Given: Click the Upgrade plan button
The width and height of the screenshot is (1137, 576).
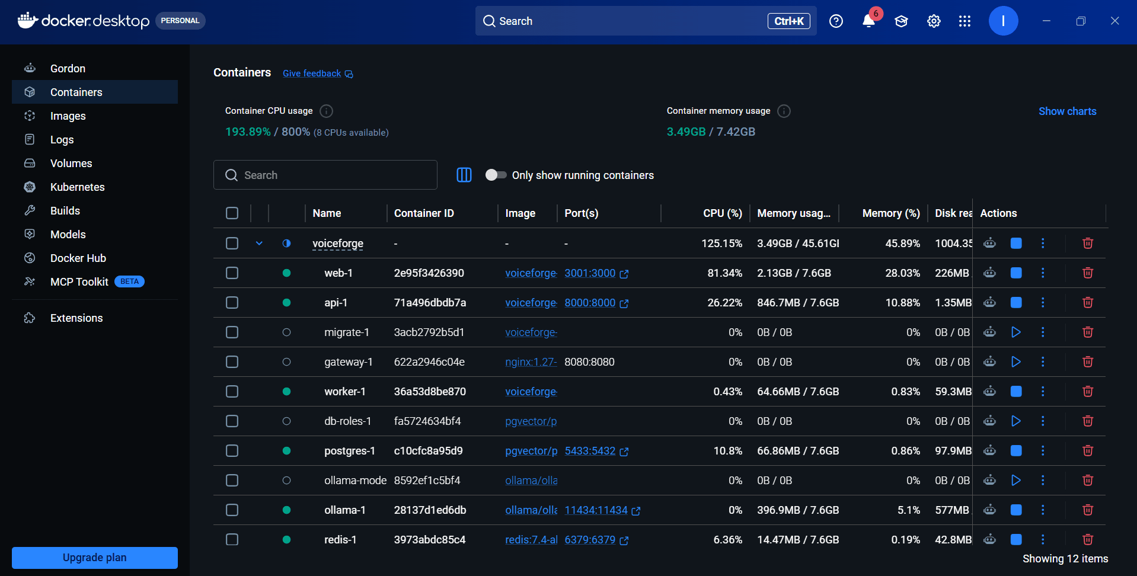Looking at the screenshot, I should click(x=95, y=558).
